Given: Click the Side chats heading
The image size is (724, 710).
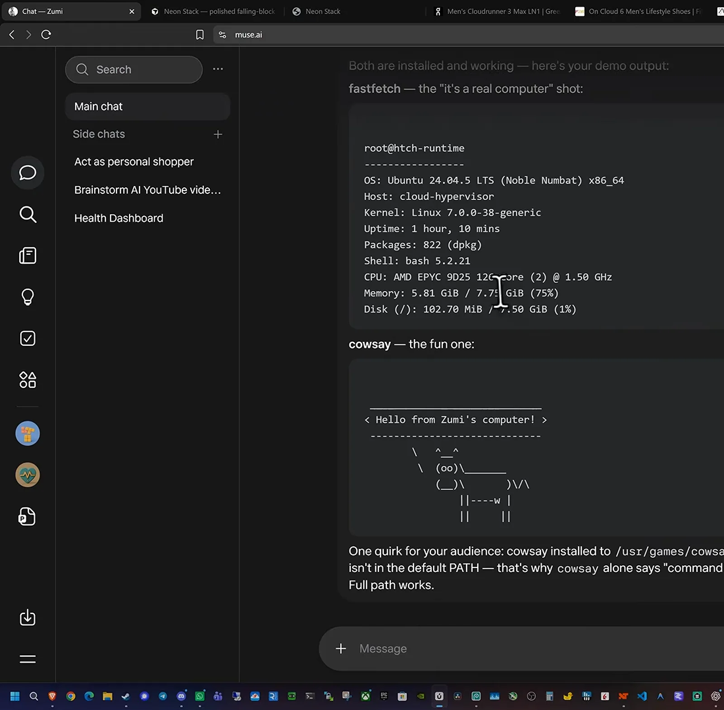Looking at the screenshot, I should 99,134.
